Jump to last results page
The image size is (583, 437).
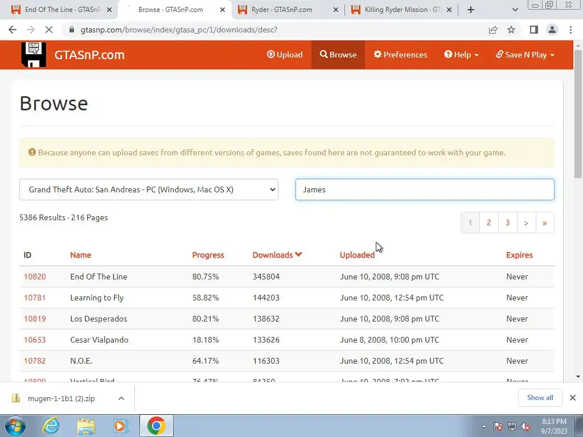click(545, 222)
